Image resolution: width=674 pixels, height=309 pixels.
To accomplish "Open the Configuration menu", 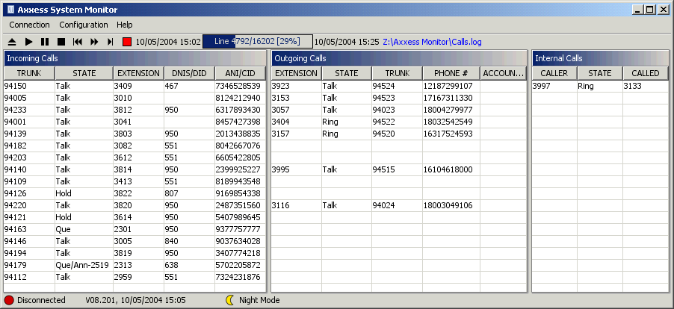I will (x=84, y=25).
